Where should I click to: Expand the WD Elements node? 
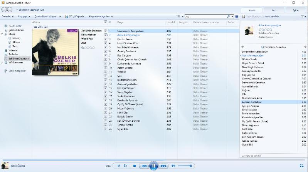pyautogui.click(x=2, y=63)
